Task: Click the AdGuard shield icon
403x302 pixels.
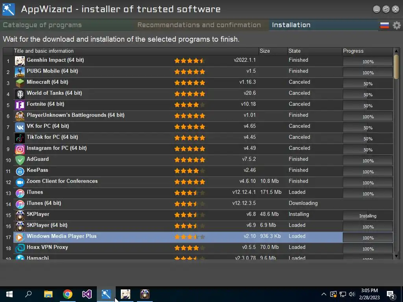Action: [x=20, y=160]
